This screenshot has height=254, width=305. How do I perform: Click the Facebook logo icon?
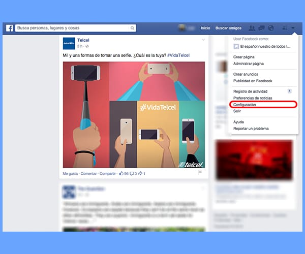9,28
